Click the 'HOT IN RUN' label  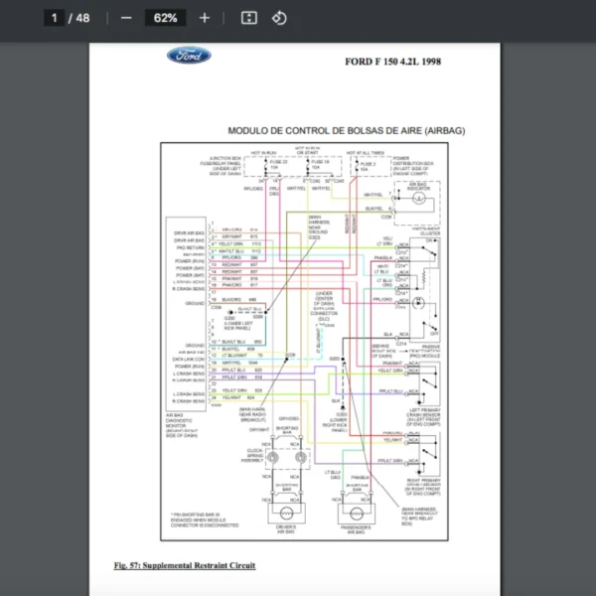[x=263, y=153]
